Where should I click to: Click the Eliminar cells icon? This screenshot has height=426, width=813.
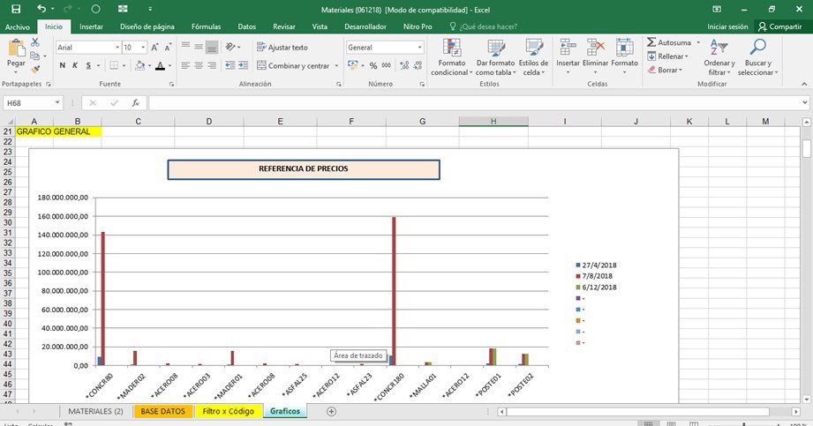click(595, 48)
